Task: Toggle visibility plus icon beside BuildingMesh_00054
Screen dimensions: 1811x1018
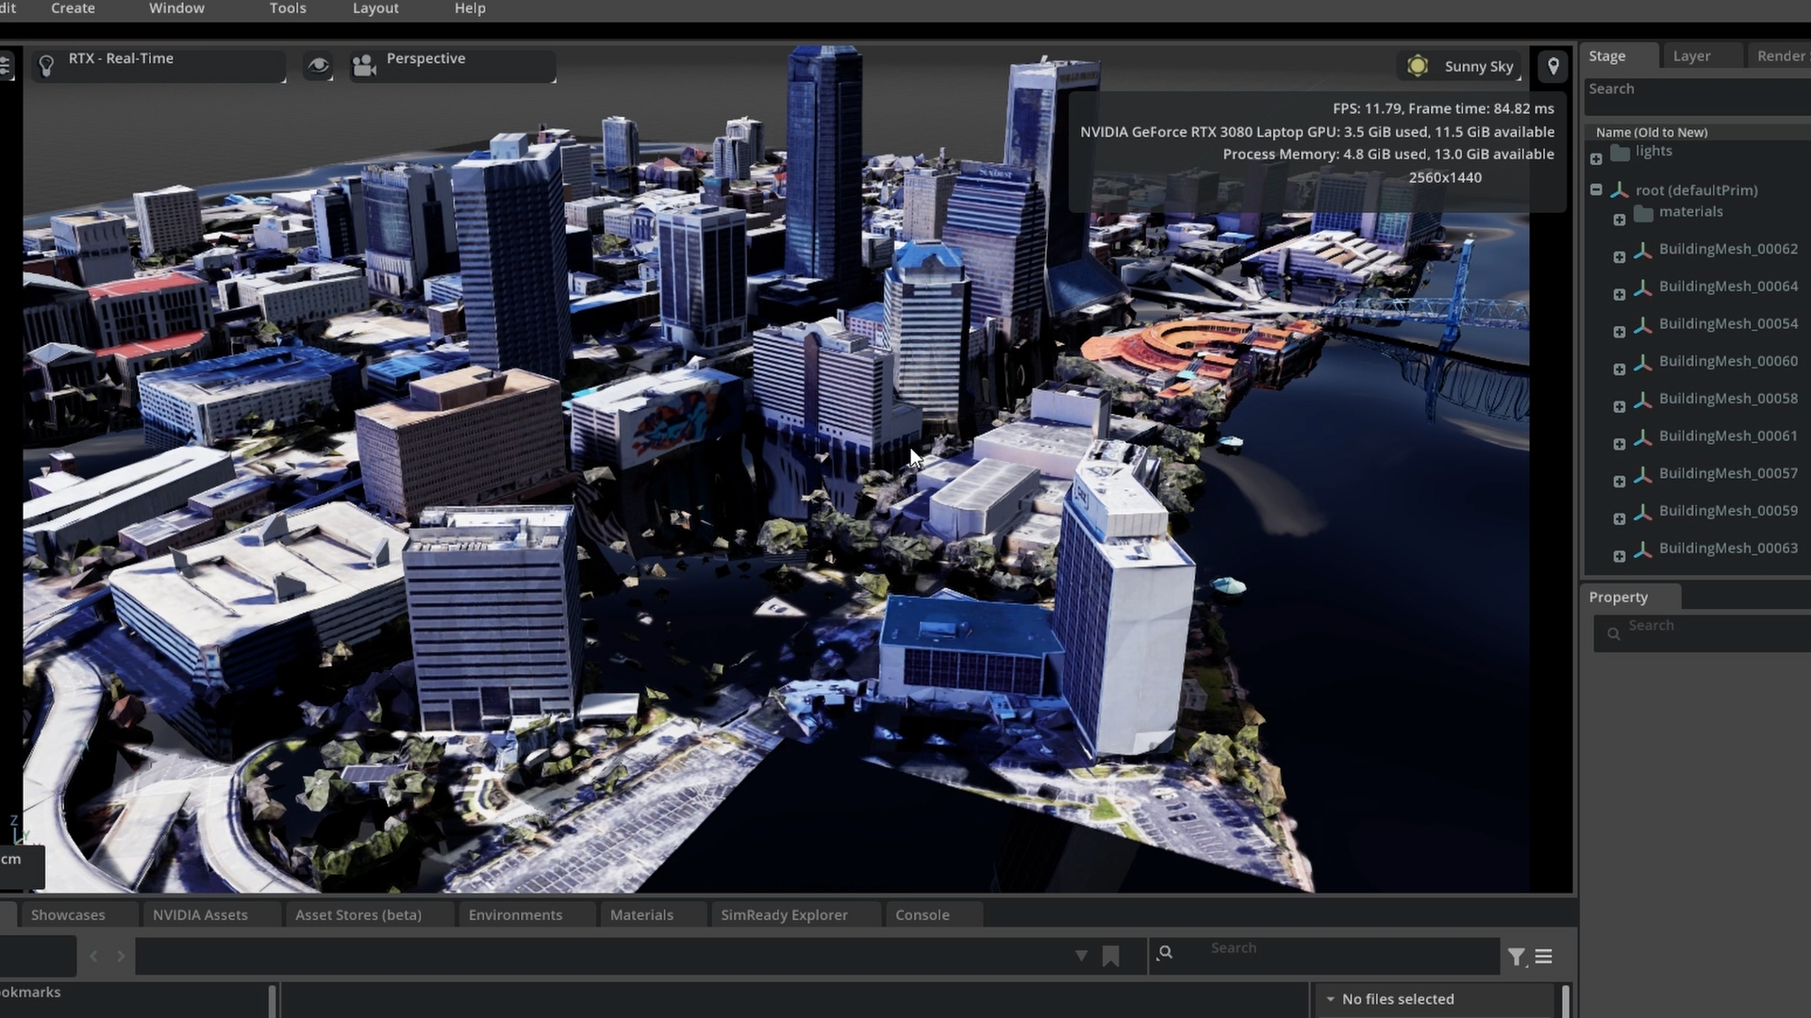Action: [x=1620, y=332]
